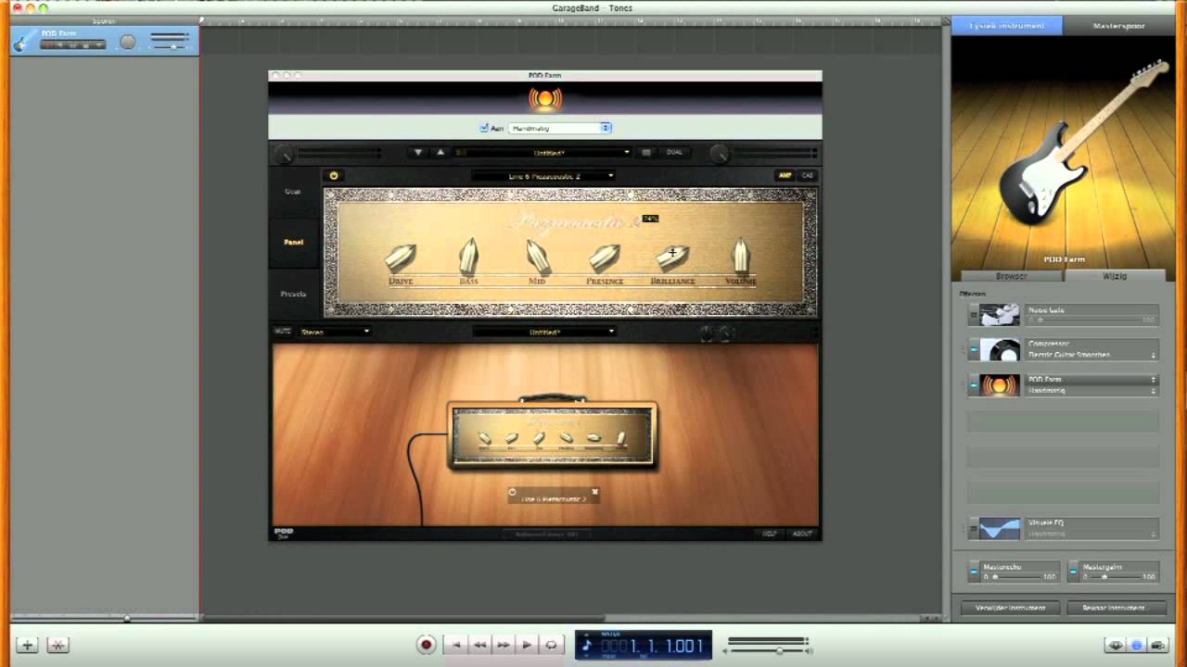Select the POD Farm guitar track icon
The height and width of the screenshot is (667, 1187).
24,41
